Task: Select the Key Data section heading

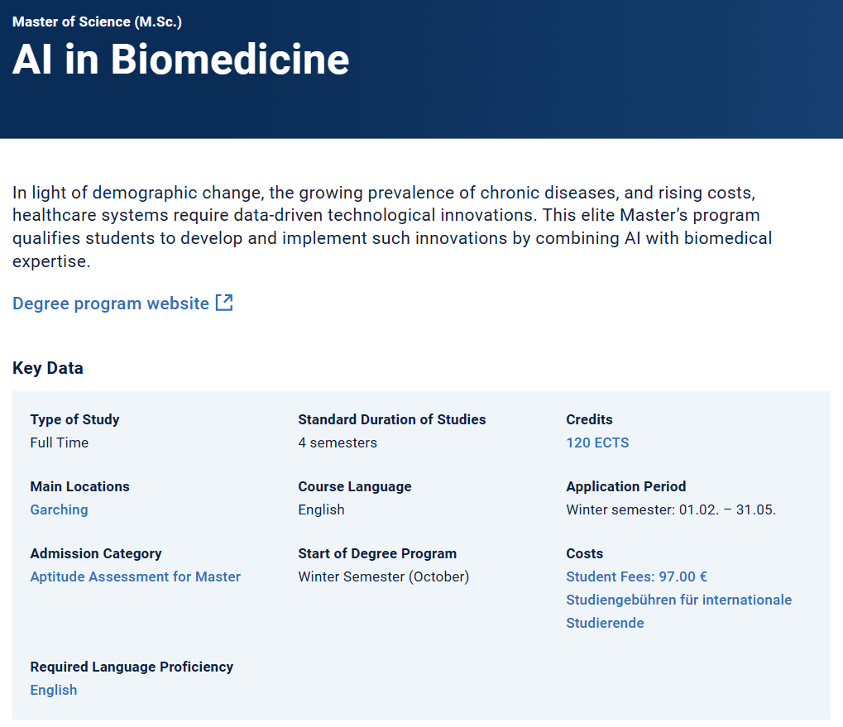Action: click(48, 368)
